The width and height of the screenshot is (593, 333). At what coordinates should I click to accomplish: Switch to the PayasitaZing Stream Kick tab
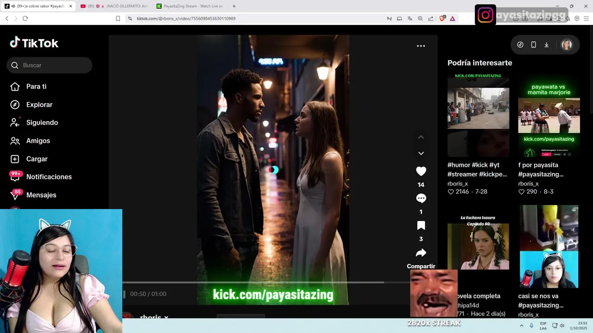pos(190,6)
